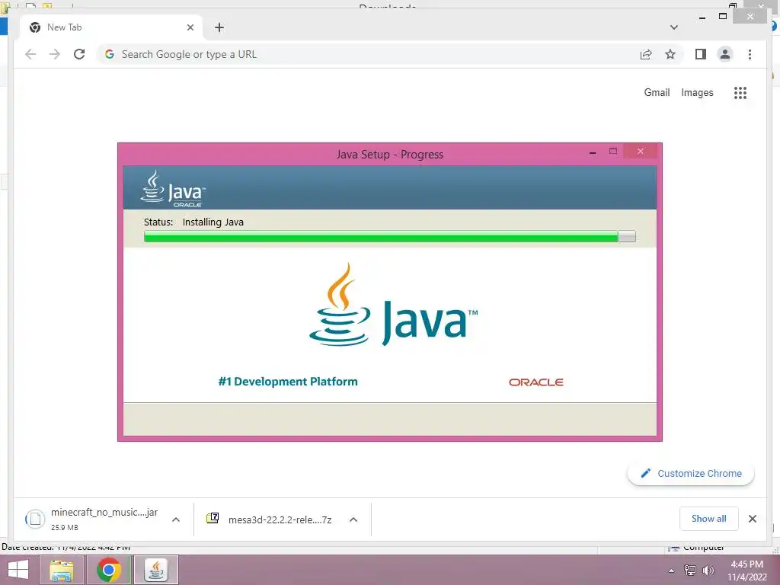Open the network tray icon
Image resolution: width=780 pixels, height=585 pixels.
tap(690, 571)
